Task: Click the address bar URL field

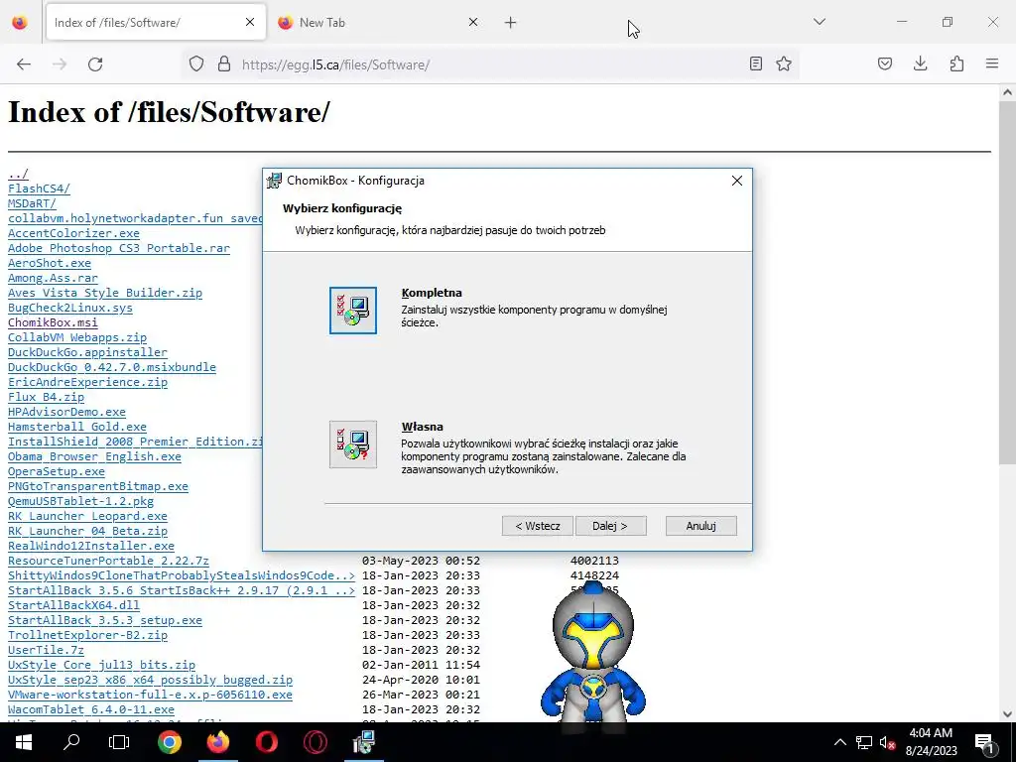Action: (489, 64)
